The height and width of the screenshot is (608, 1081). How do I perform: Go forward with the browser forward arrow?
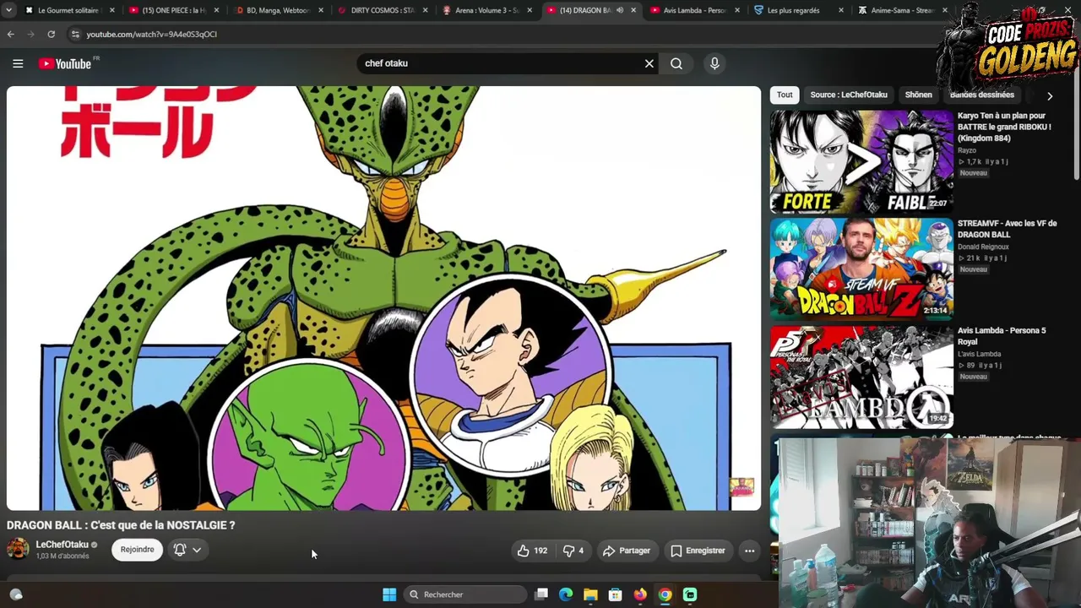pyautogui.click(x=30, y=34)
